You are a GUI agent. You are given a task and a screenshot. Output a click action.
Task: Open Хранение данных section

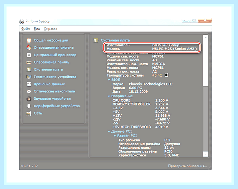(x=49, y=84)
